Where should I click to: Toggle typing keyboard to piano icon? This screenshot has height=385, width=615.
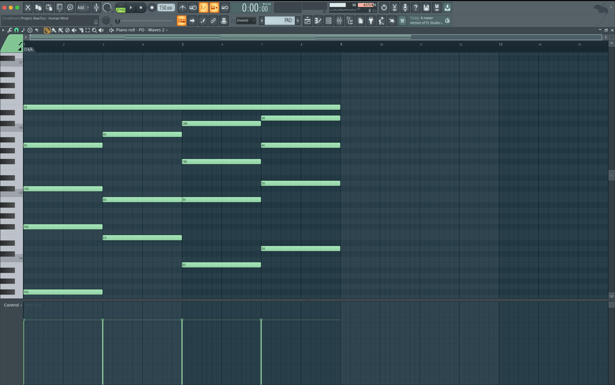tap(182, 20)
